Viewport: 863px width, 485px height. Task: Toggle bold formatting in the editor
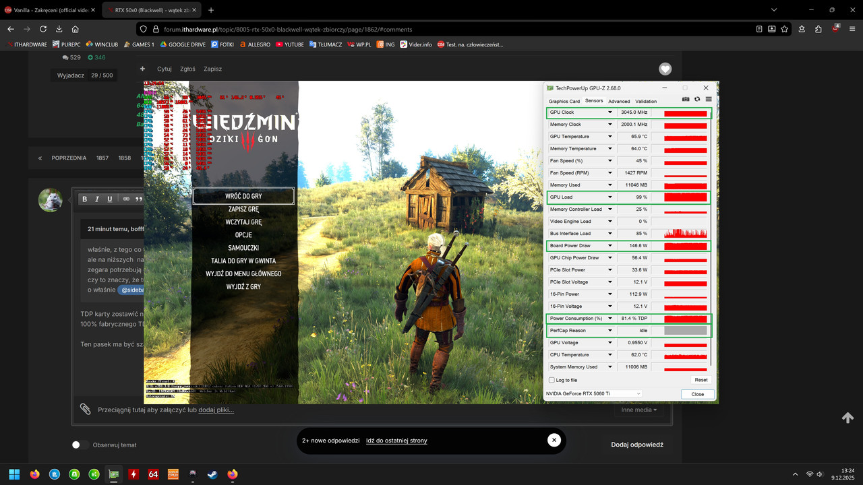click(84, 199)
